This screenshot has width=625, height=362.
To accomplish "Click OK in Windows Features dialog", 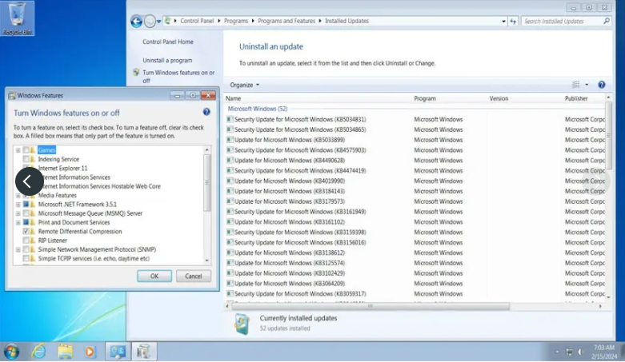I will [x=154, y=276].
